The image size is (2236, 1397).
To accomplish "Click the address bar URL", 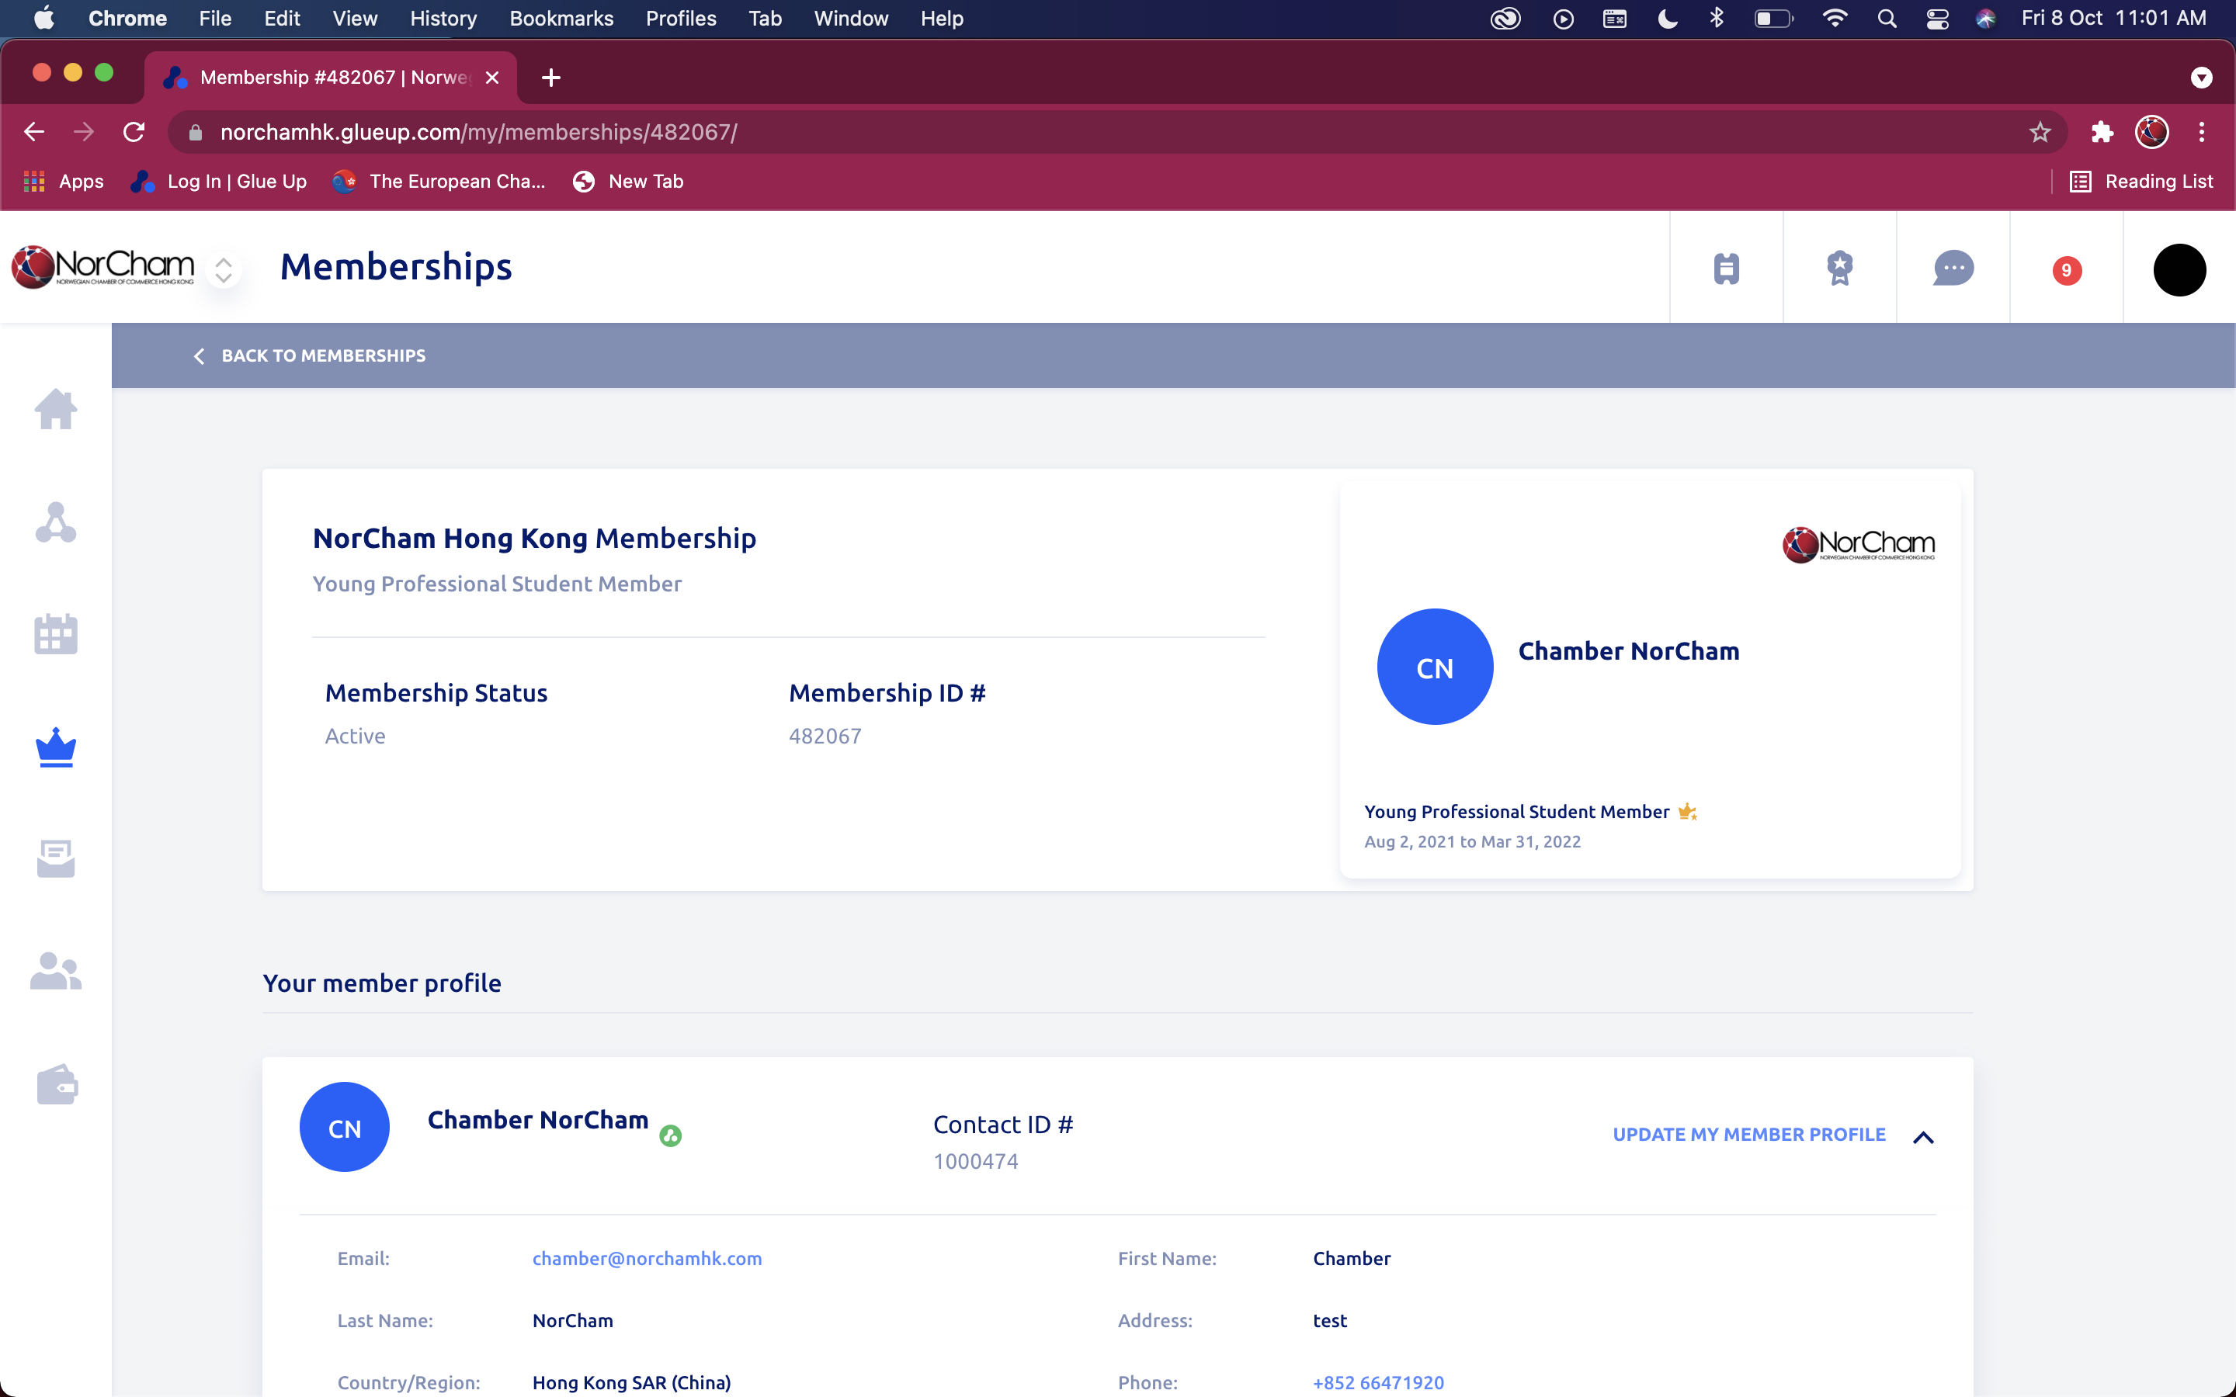I will coord(478,132).
